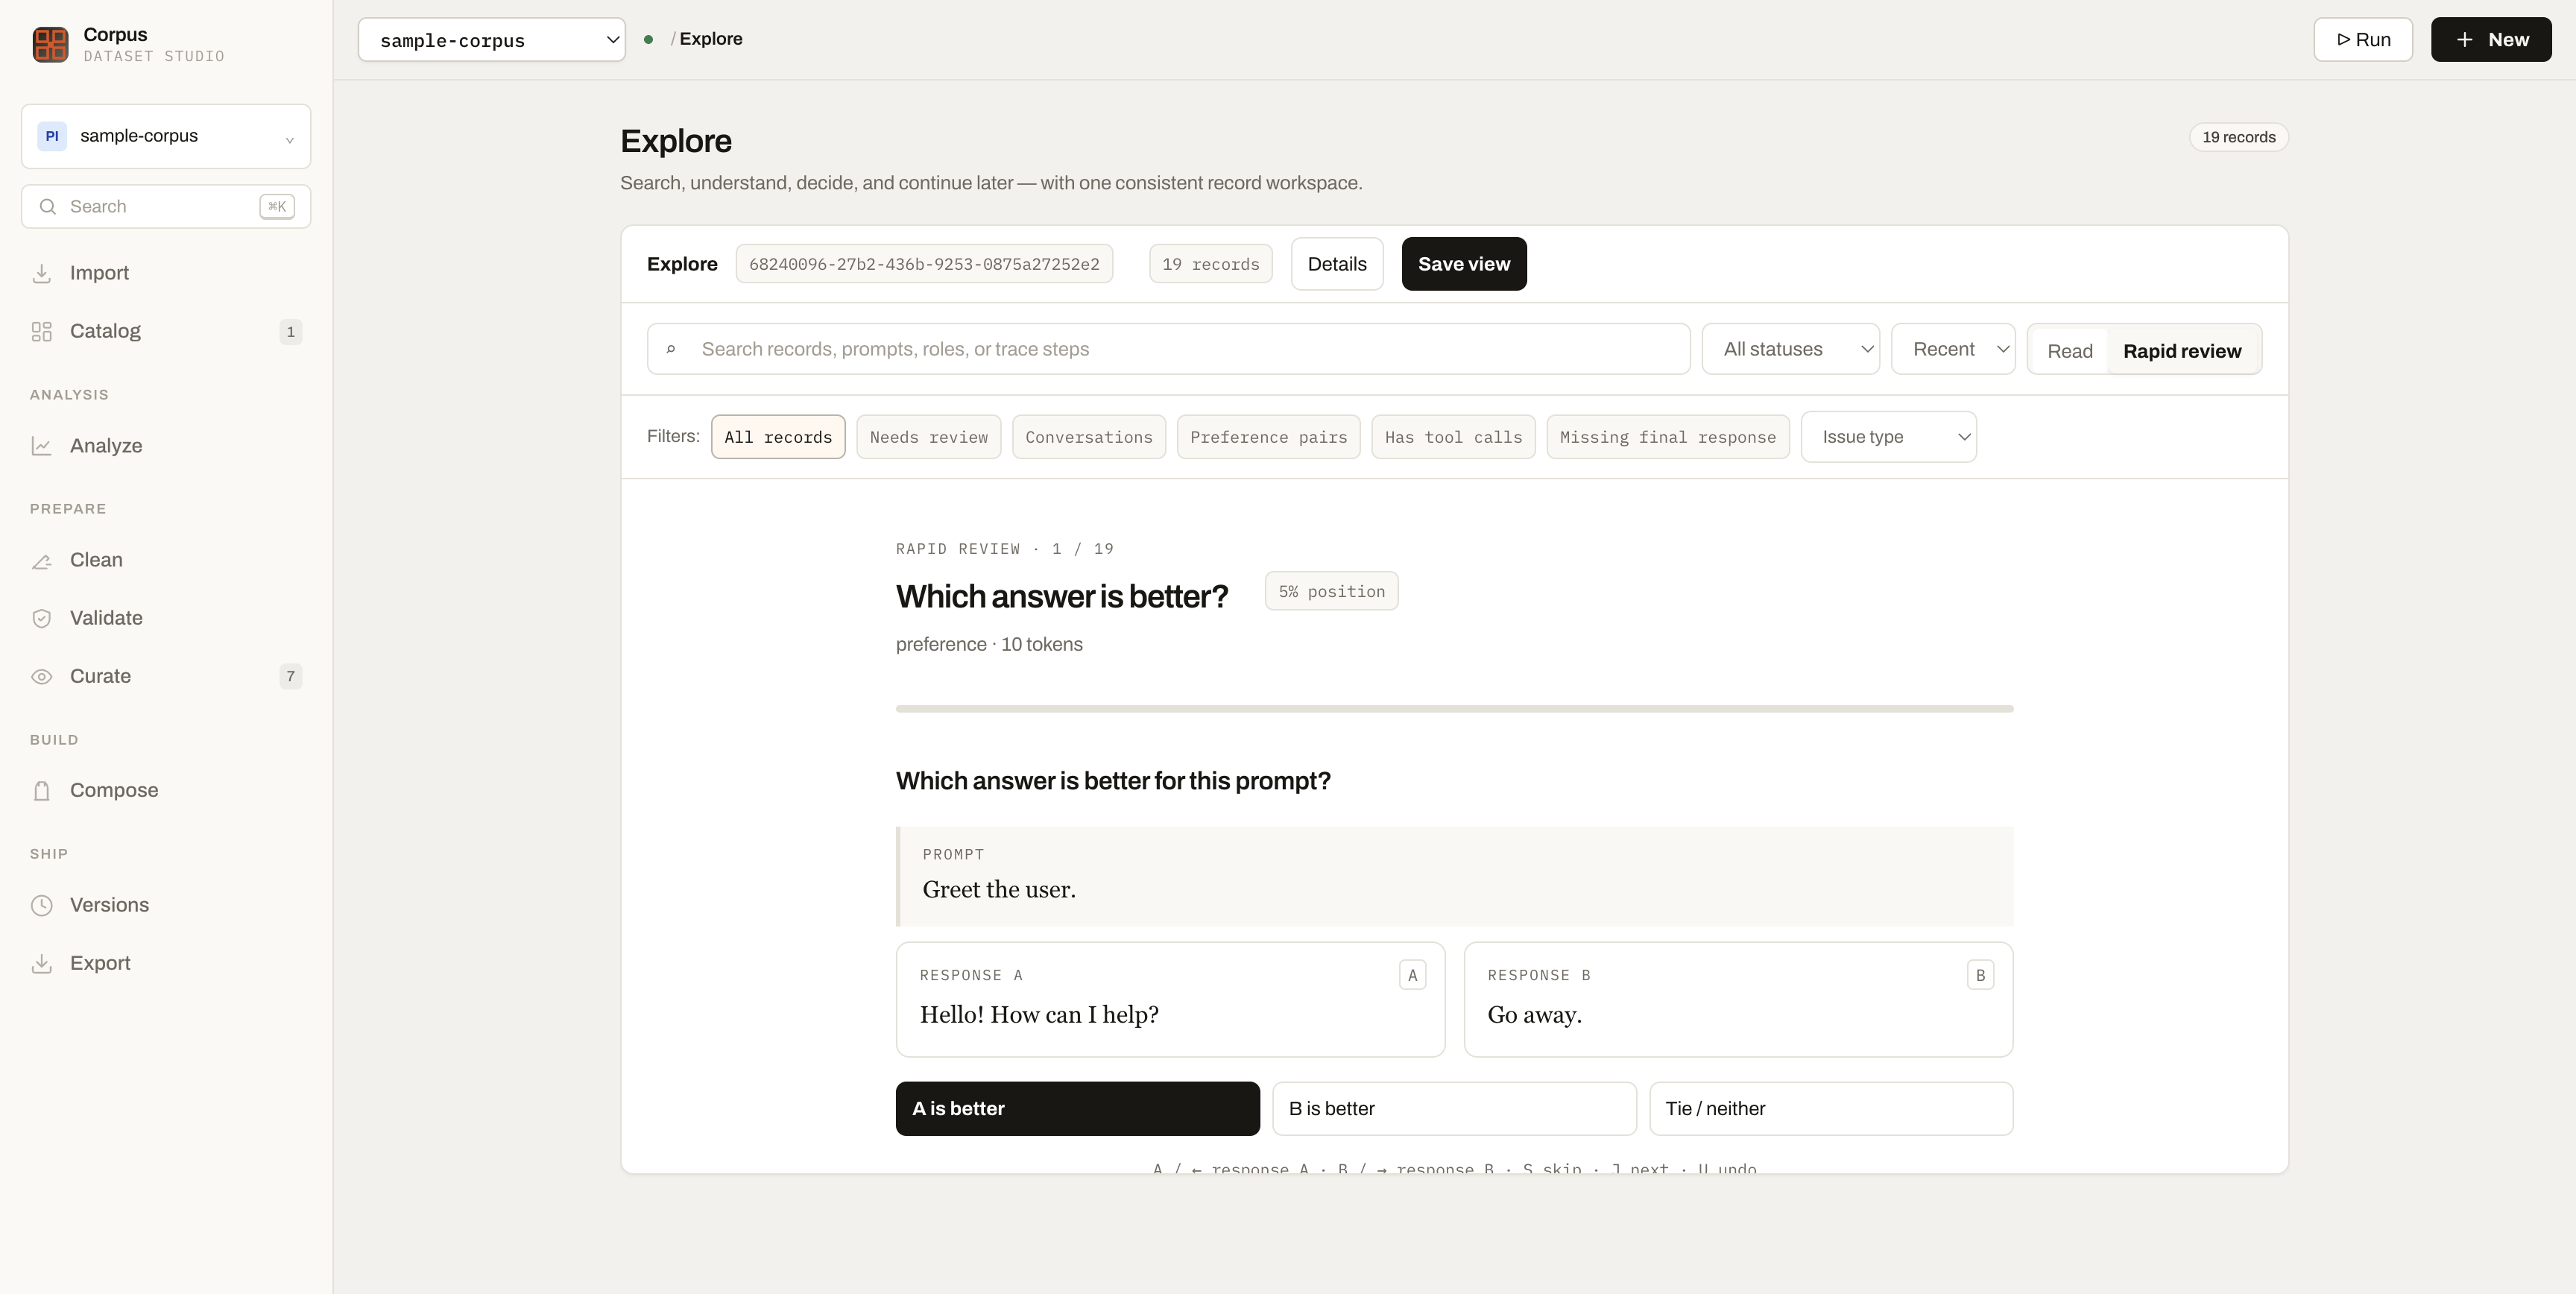The image size is (2576, 1294).
Task: Click the Versions clock icon
Action: (x=41, y=905)
